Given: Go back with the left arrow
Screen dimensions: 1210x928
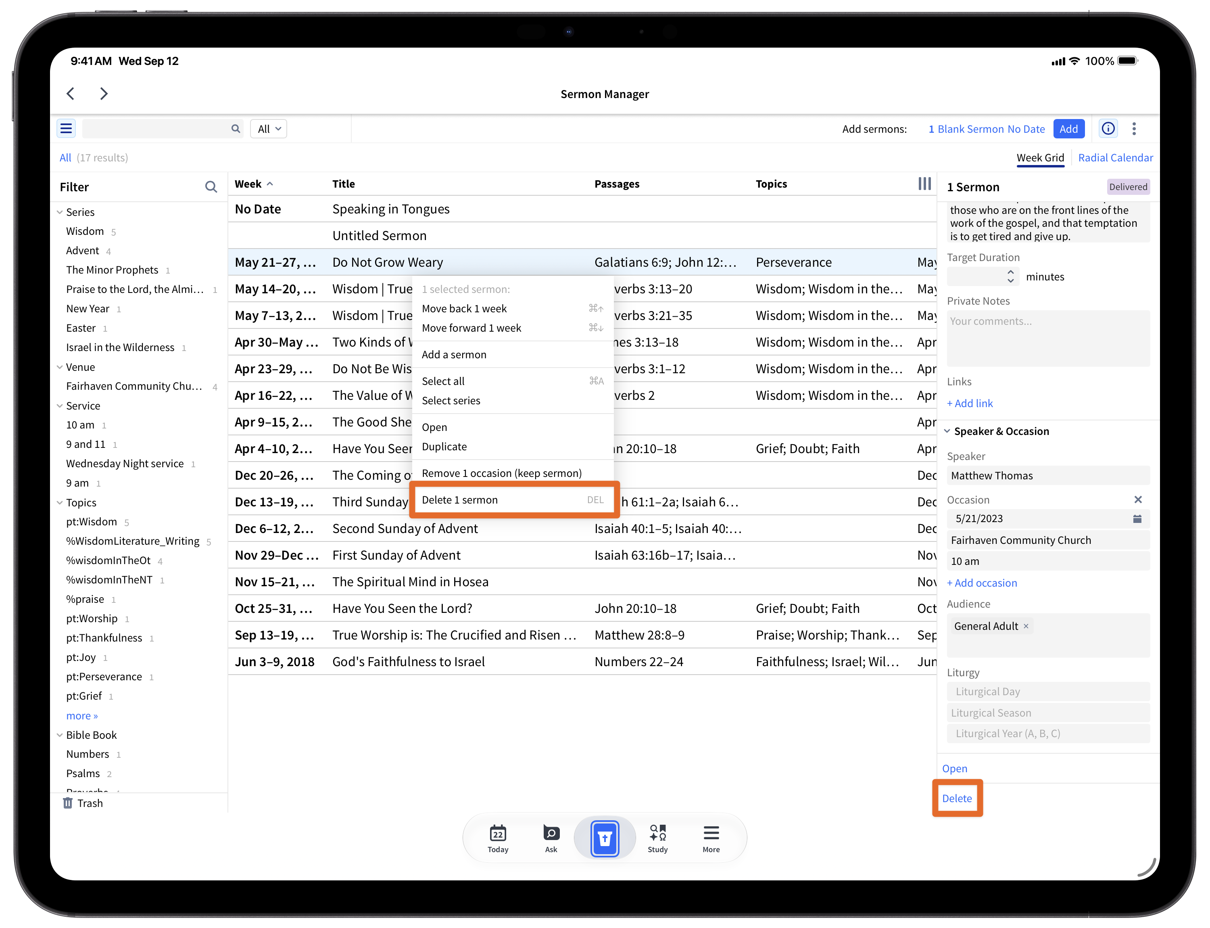Looking at the screenshot, I should coord(71,93).
